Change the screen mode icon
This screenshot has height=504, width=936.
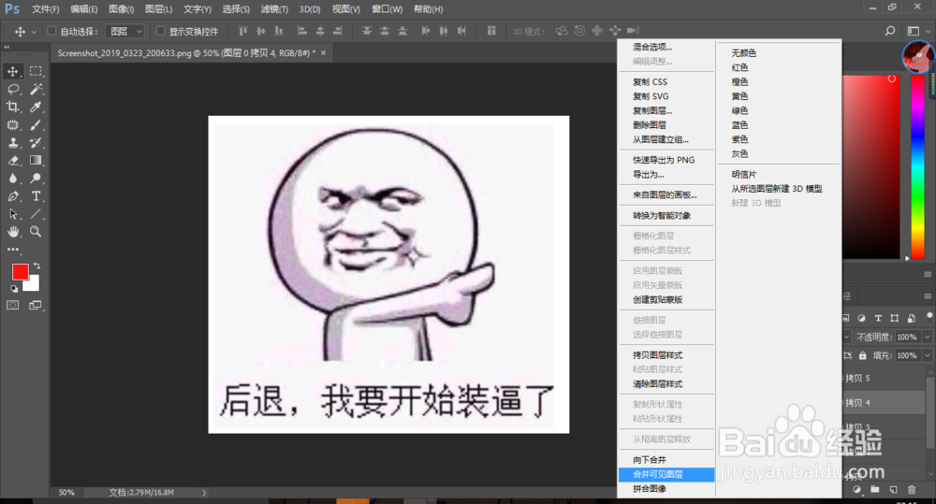(x=36, y=306)
